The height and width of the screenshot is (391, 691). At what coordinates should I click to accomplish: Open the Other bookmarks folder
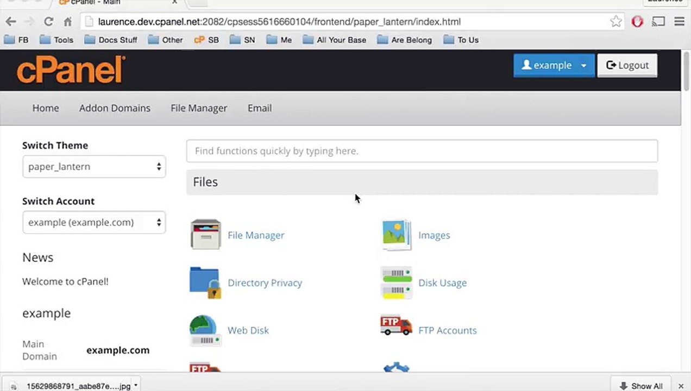[165, 40]
